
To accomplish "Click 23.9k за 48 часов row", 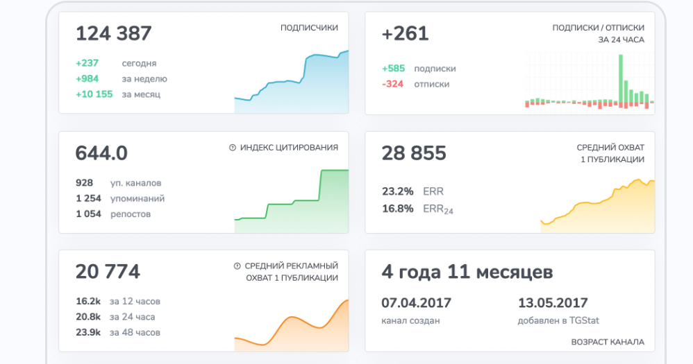I will (118, 332).
